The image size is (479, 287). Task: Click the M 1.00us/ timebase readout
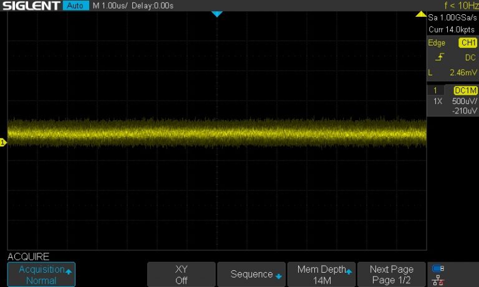coord(110,6)
